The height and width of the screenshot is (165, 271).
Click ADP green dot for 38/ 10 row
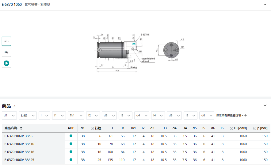point(71,144)
